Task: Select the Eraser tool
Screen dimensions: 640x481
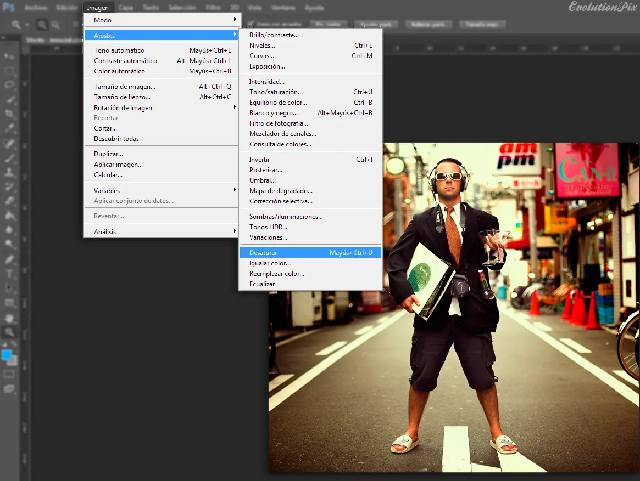Action: pyautogui.click(x=9, y=201)
